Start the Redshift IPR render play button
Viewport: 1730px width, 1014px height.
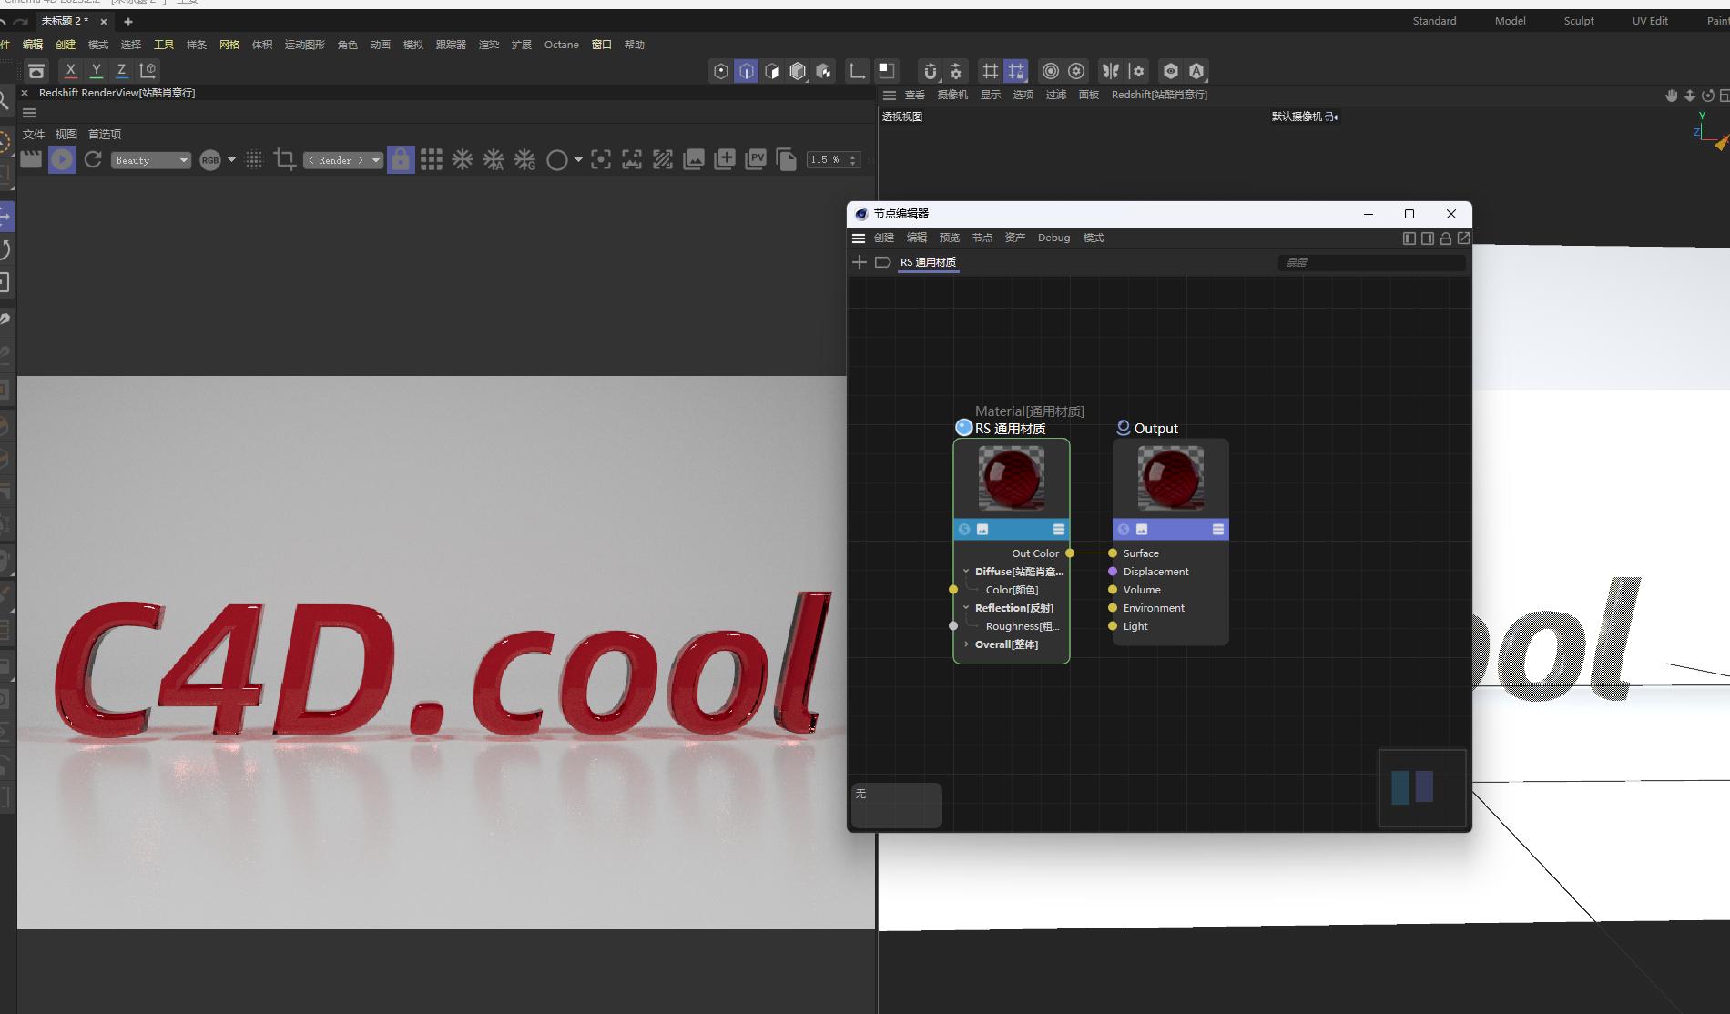[62, 160]
